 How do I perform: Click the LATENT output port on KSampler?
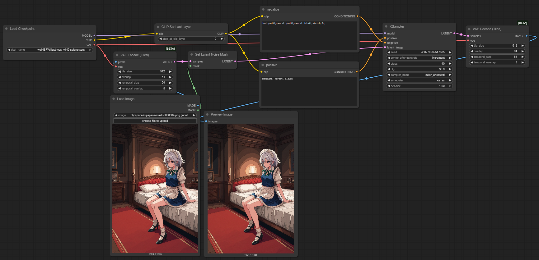(454, 33)
